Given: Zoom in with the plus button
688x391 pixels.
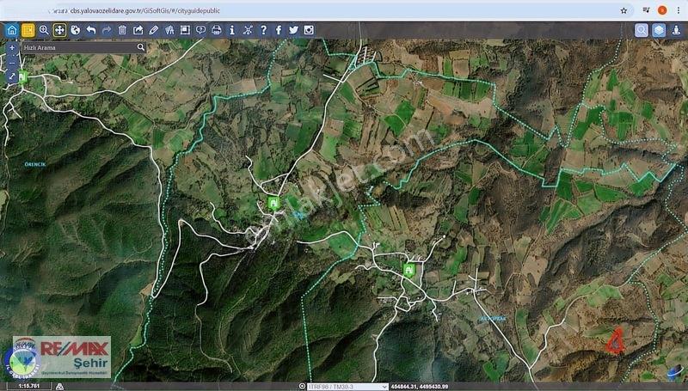Looking at the screenshot, I should [x=12, y=48].
